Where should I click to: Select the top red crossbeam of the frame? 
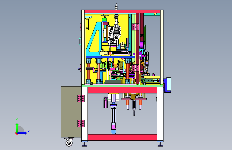[x=122, y=11]
